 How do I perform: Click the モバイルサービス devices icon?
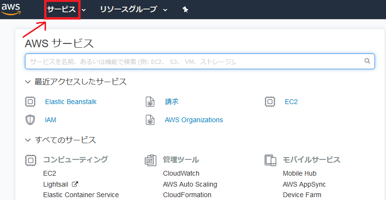coord(270,160)
